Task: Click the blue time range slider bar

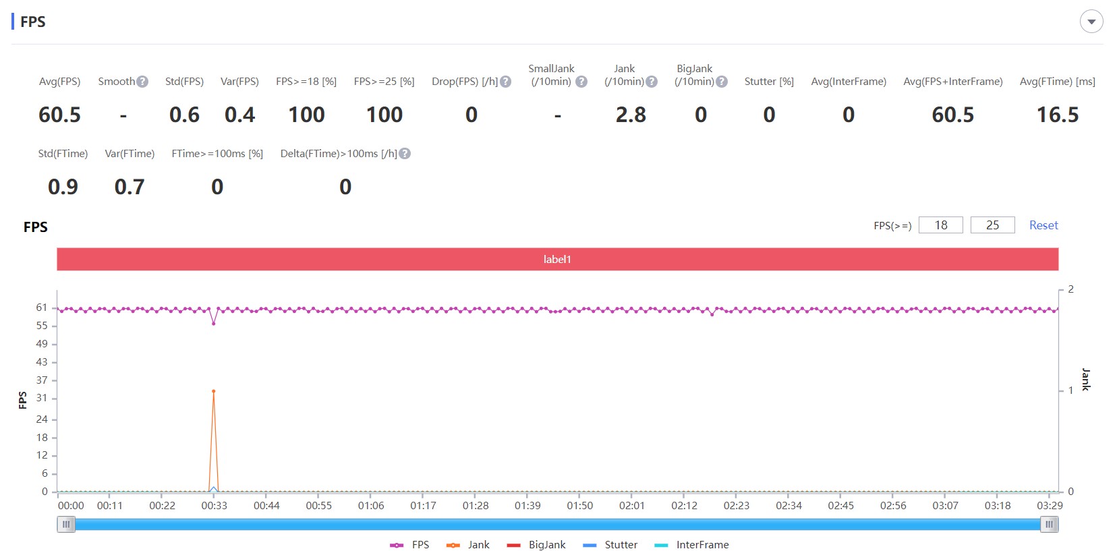Action: click(557, 524)
